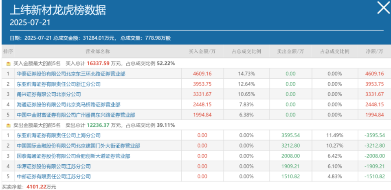The image size is (391, 190).
Task: Click the icon beside 卖出金额最大的前5名
Action: (8, 125)
